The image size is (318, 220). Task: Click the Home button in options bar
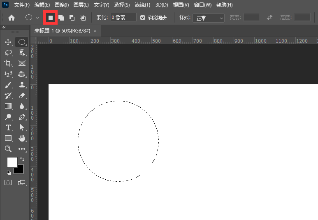pyautogui.click(x=12, y=18)
